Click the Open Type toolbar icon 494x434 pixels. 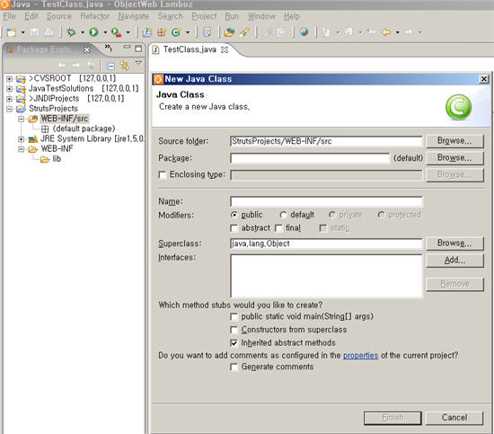tap(207, 32)
